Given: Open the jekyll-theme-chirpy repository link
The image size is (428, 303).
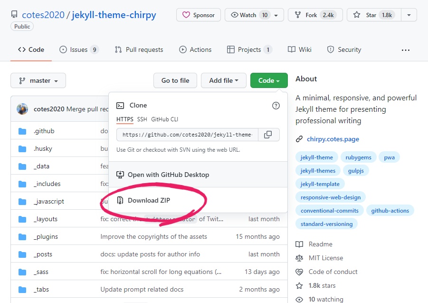Looking at the screenshot, I should pyautogui.click(x=114, y=15).
